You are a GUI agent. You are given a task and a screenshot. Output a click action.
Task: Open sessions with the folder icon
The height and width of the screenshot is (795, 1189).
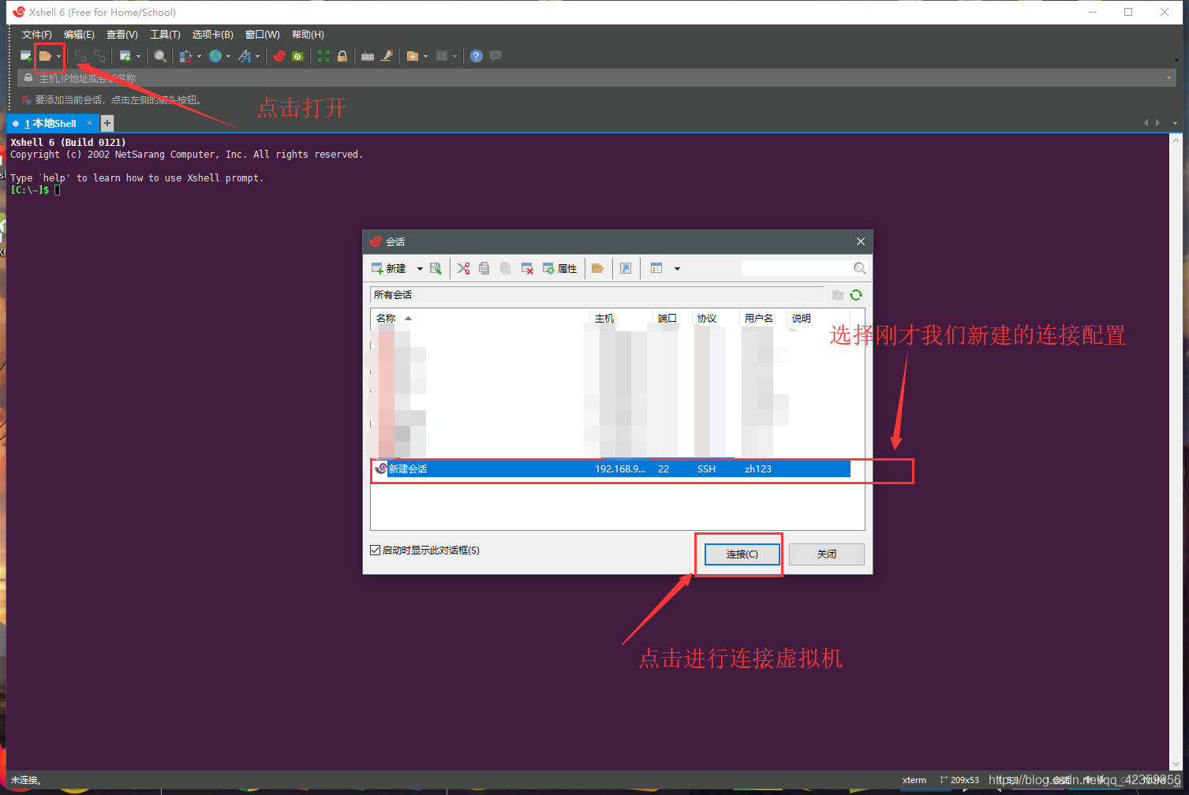pos(46,56)
